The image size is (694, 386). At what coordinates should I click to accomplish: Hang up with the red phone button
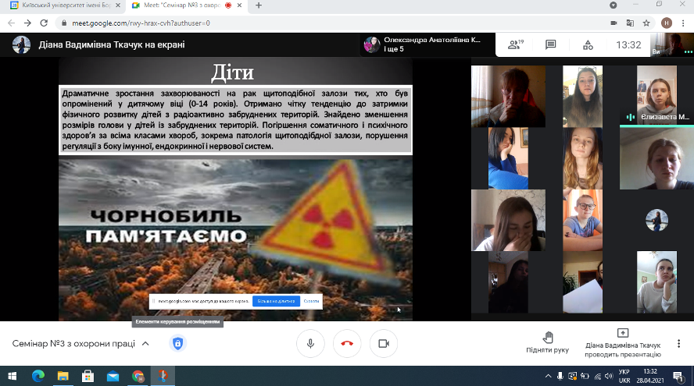[347, 343]
